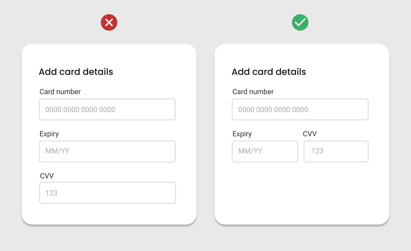Screen dimensions: 411x251
Task: Select the full-width MM/YY Expiry field
Action: click(107, 151)
